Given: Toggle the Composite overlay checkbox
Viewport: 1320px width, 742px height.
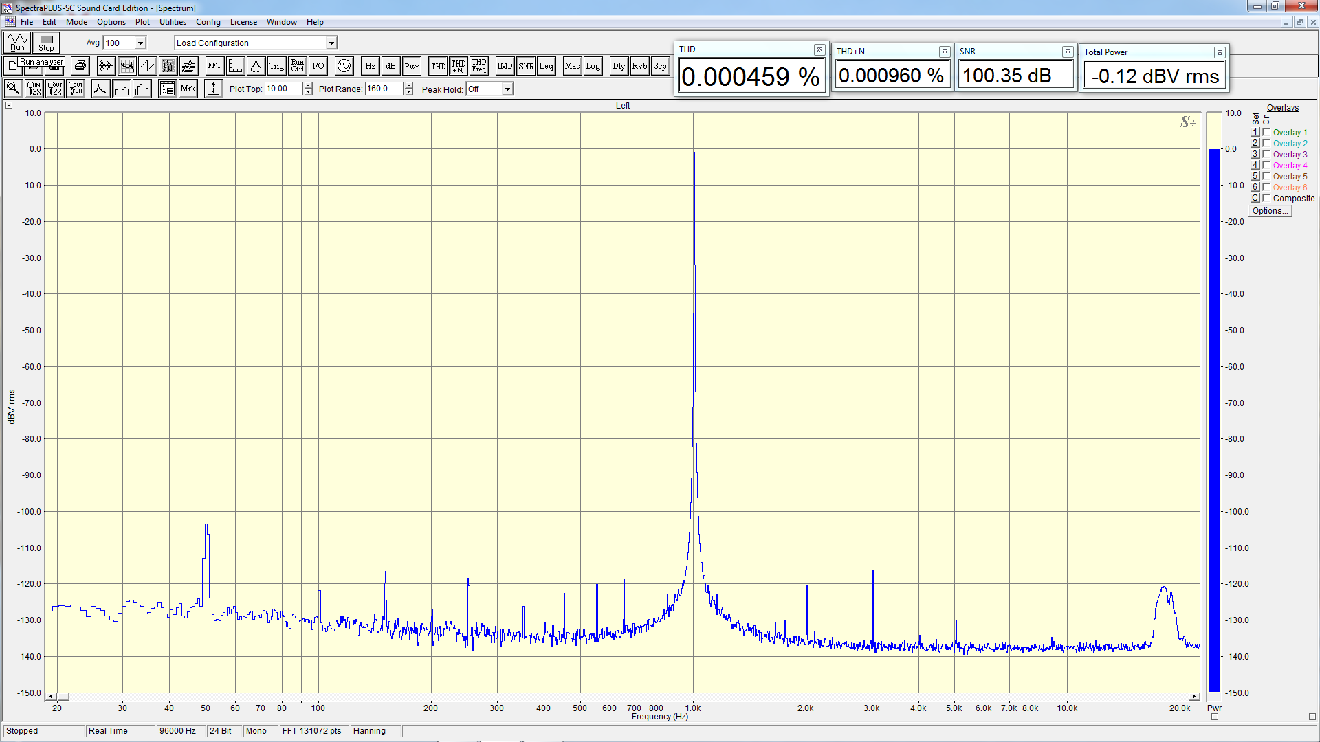Looking at the screenshot, I should coord(1266,198).
